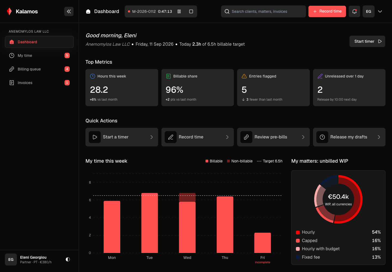
Task: Open Dashboard in the sidebar
Action: (39, 42)
